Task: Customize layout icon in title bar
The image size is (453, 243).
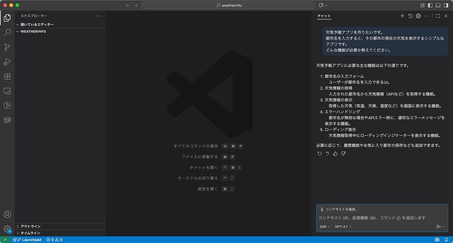Action: tap(422, 5)
